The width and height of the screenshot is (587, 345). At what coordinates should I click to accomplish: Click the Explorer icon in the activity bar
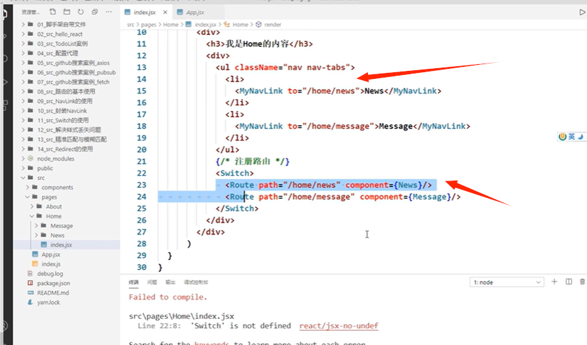pos(5,14)
